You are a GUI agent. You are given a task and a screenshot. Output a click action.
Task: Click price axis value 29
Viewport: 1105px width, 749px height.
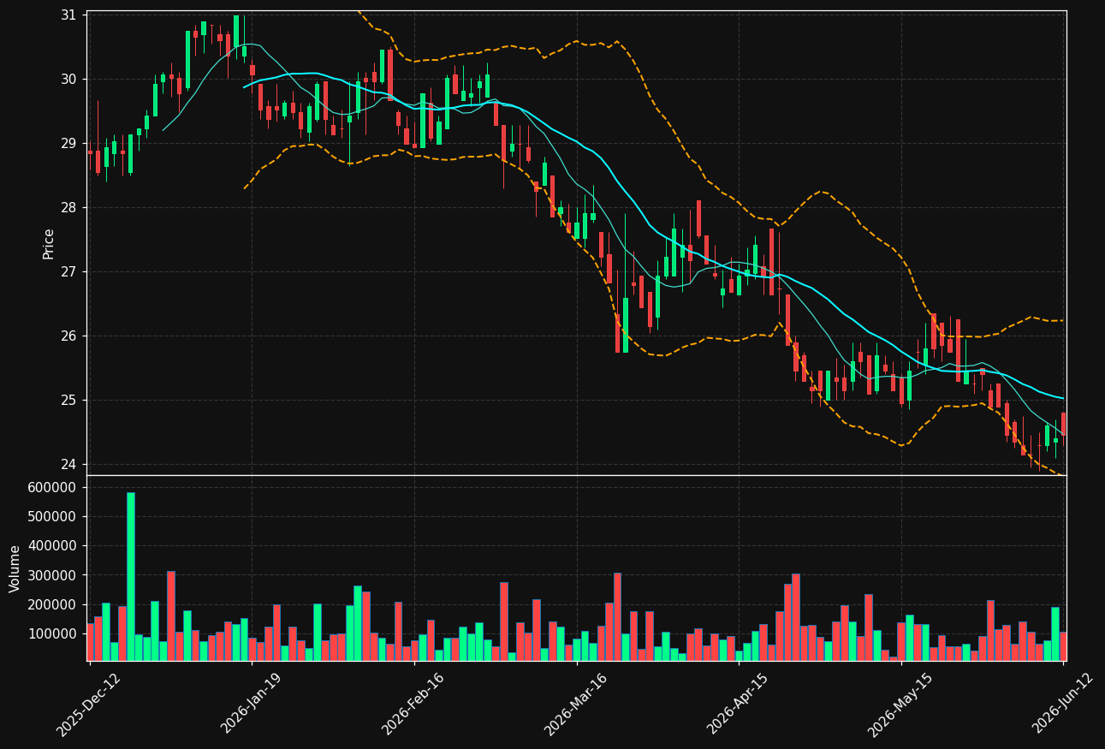pos(68,144)
